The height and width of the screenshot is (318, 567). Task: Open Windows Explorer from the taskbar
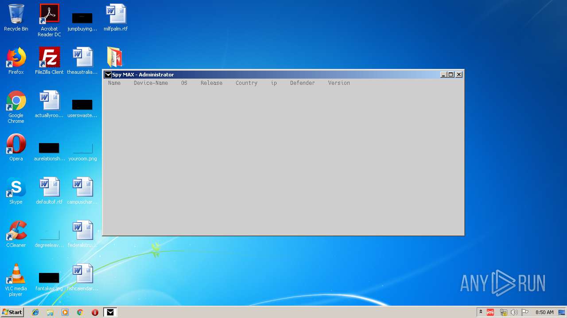click(x=50, y=312)
